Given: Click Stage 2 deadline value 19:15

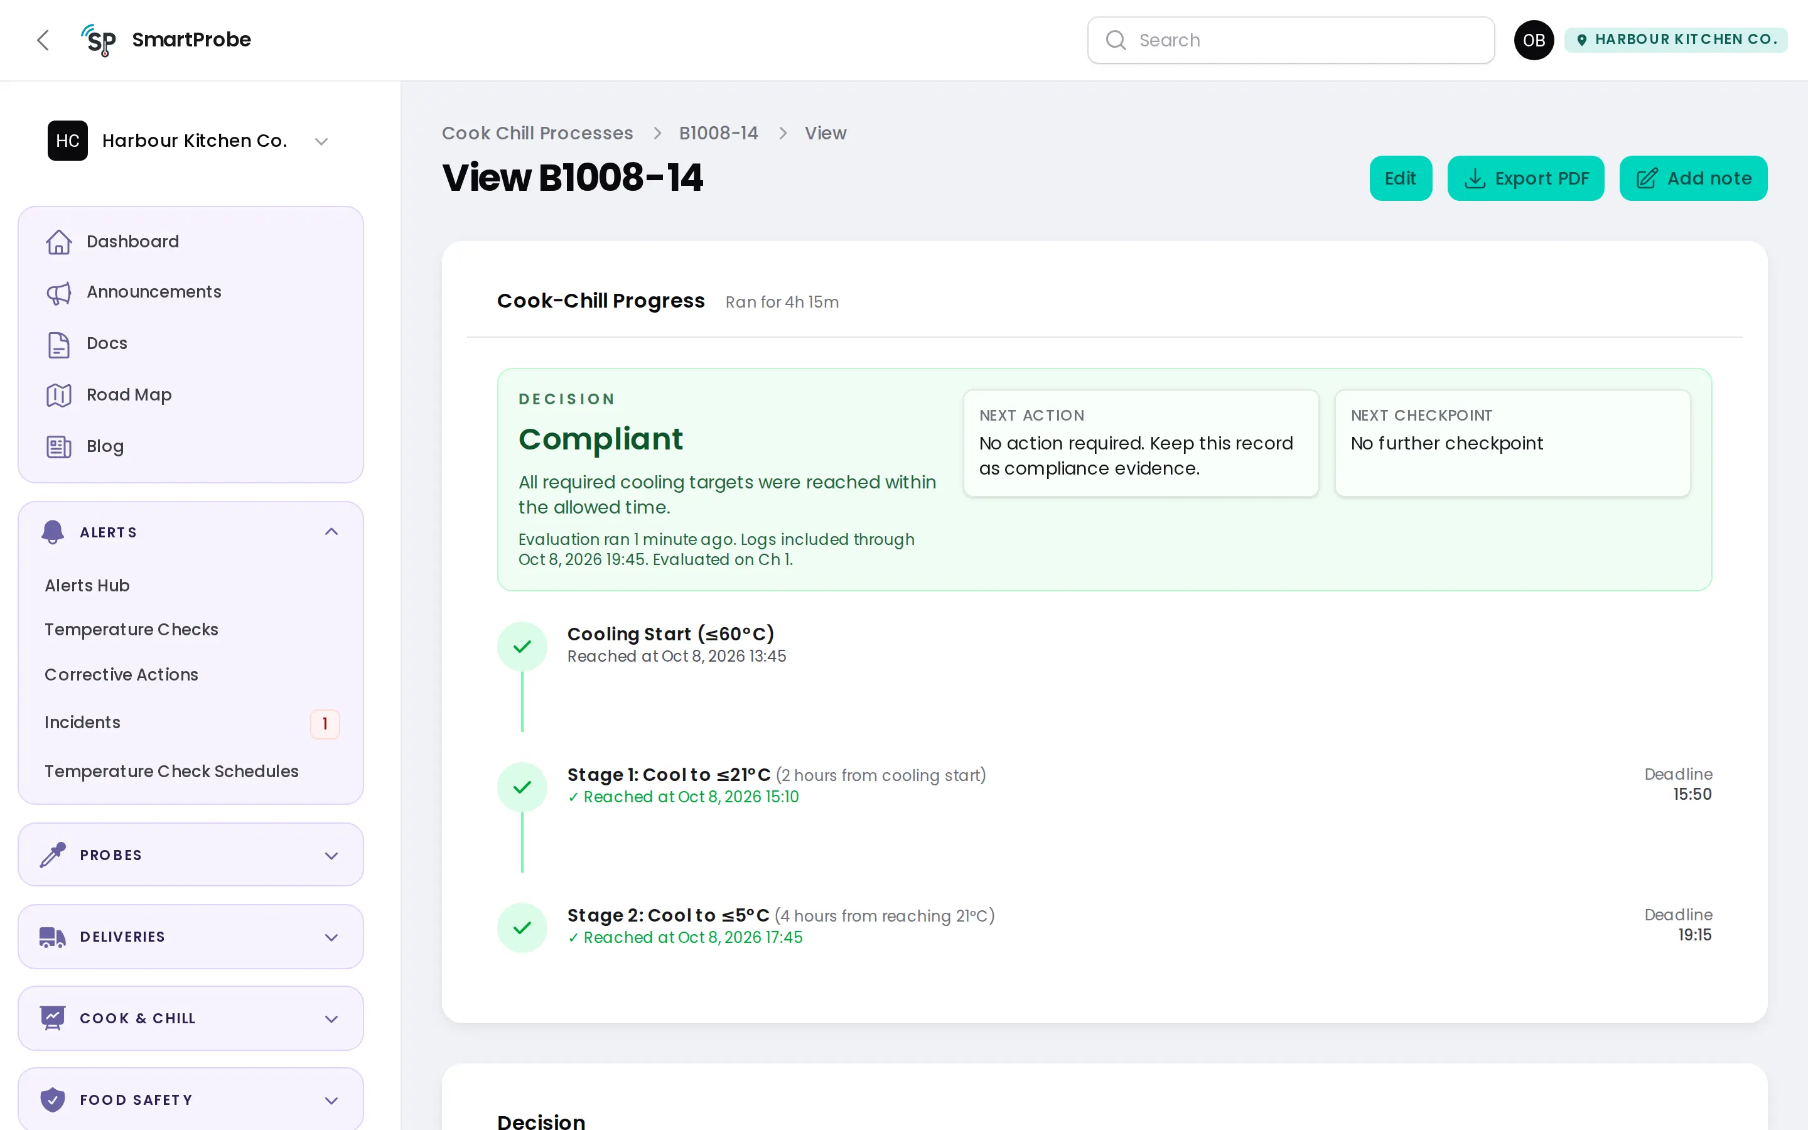Looking at the screenshot, I should (1694, 934).
